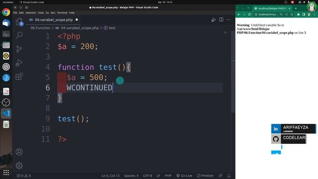
Task: Change end of line sequence LF
Action: pos(158,176)
